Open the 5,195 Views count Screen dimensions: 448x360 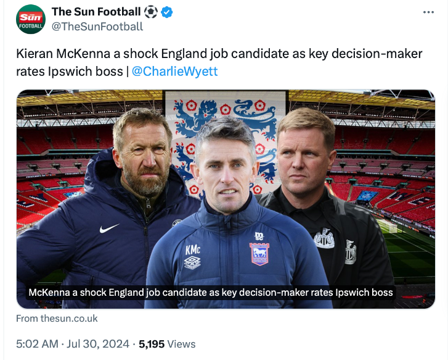(x=168, y=344)
